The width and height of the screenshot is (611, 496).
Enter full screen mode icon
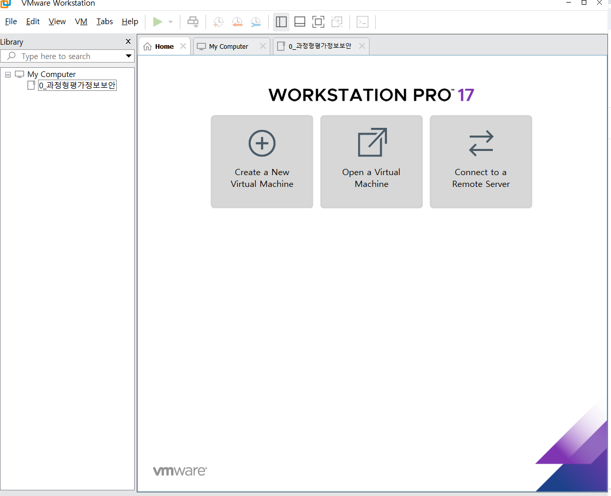[319, 22]
